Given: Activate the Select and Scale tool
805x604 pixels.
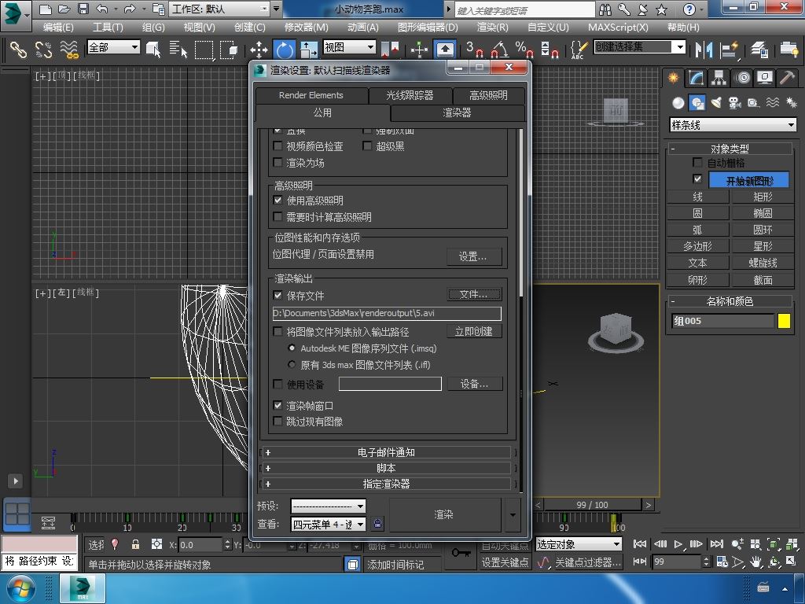Looking at the screenshot, I should [x=308, y=50].
